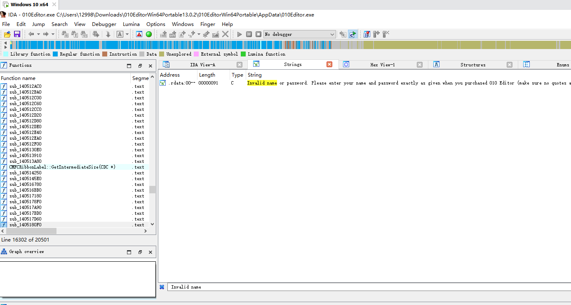Click the navigation band color bar

click(x=247, y=45)
